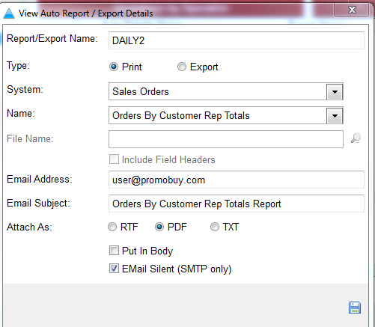Click the Report/Export Name field containing DAILY2
Viewport: 375px width, 327px height.
pyautogui.click(x=237, y=40)
